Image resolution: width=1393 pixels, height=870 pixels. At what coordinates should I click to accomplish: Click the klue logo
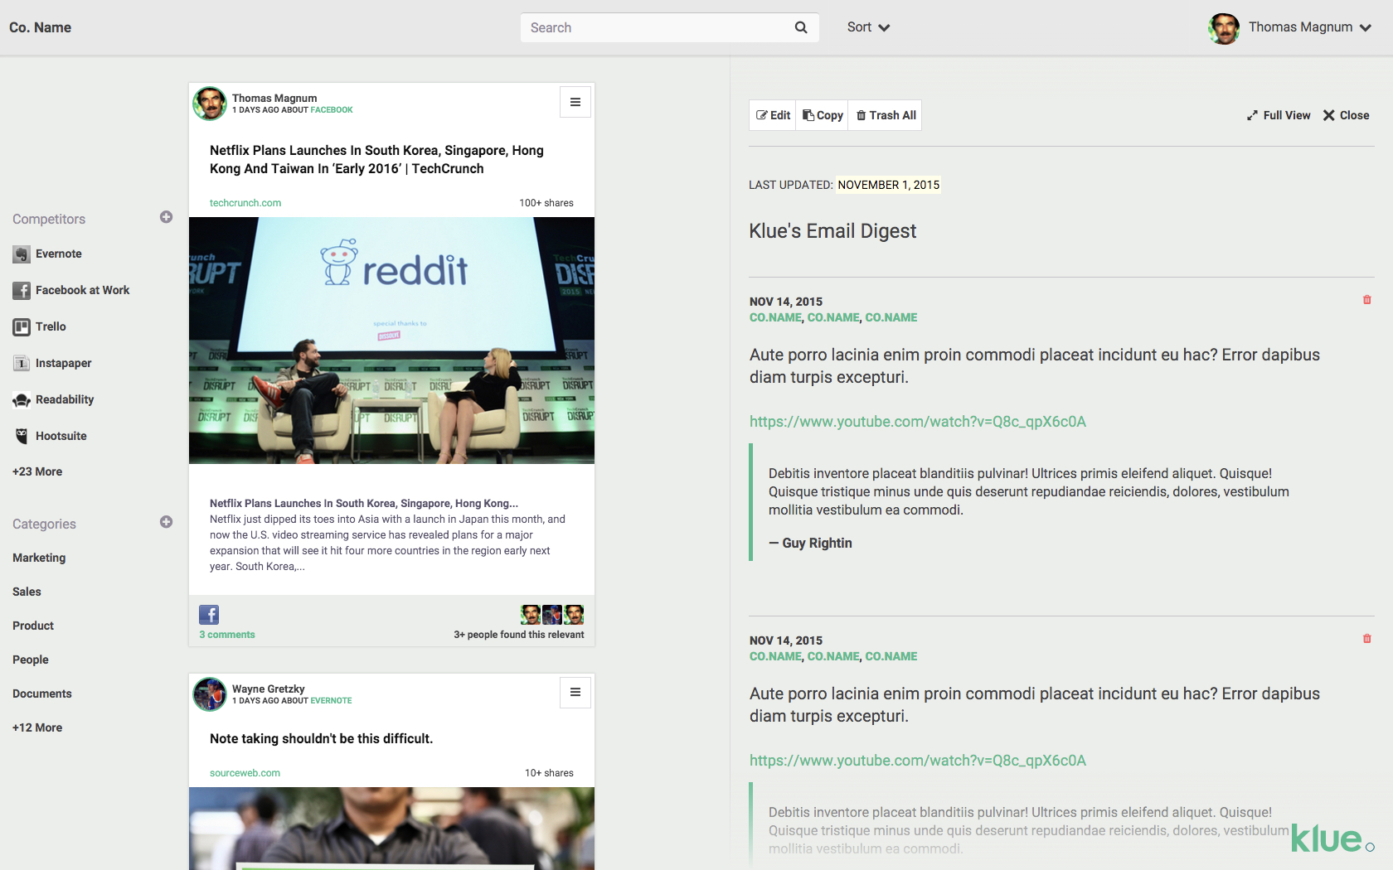[1332, 839]
